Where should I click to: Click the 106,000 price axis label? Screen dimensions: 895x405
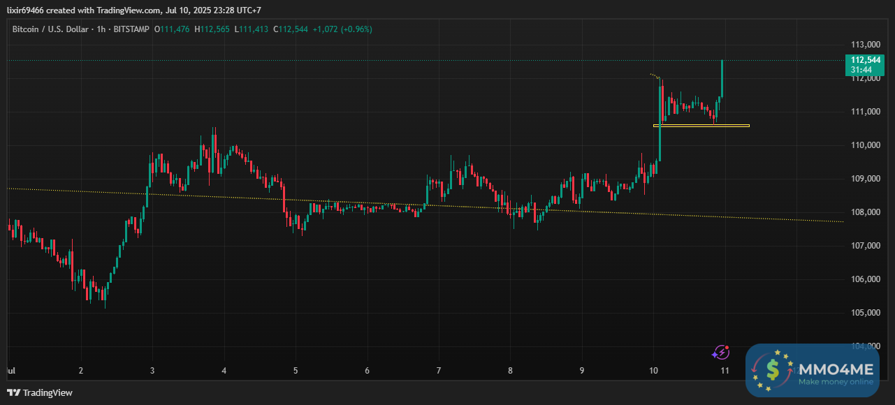point(865,279)
